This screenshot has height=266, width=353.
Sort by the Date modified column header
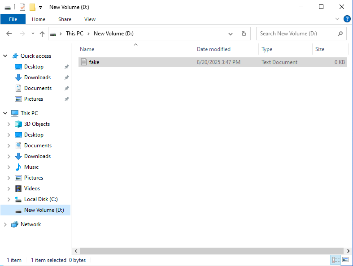tap(226, 49)
